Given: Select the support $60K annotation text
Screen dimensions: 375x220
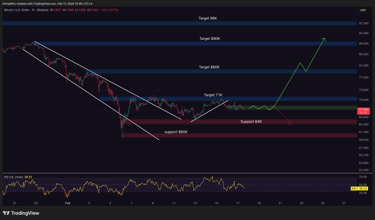Looking at the screenshot, I should 175,132.
